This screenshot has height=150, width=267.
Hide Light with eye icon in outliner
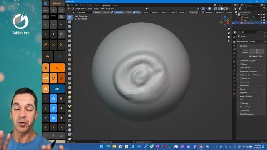[x=262, y=20]
